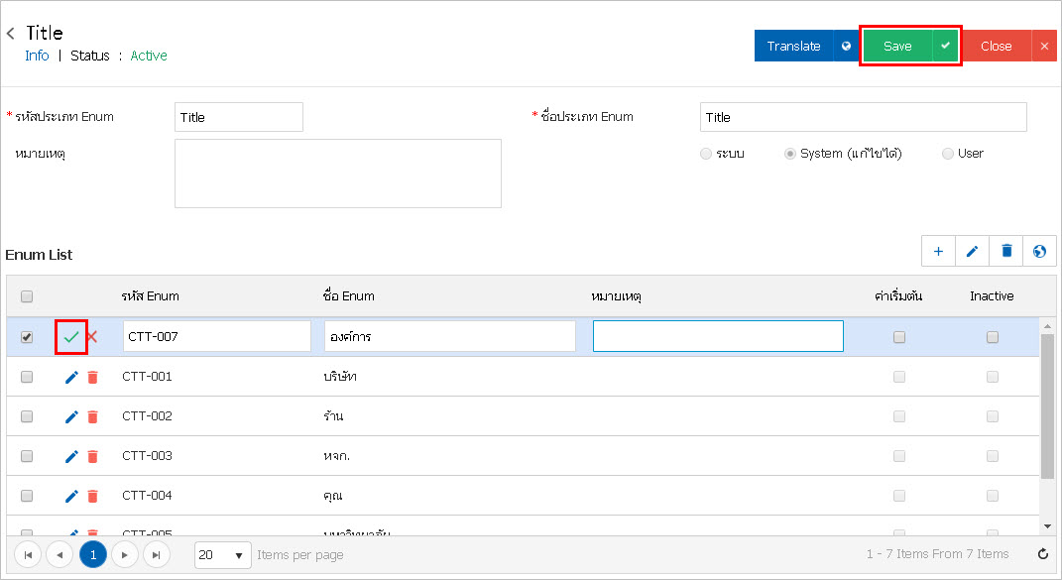Click the scroll up arrow of the list scrollbar
Image resolution: width=1062 pixels, height=580 pixels.
click(x=1048, y=326)
